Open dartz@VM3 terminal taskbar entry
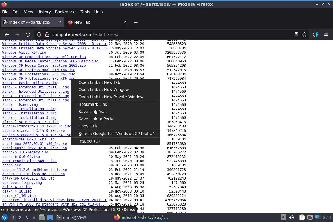Viewport: 333px width, 222px height. [74, 218]
